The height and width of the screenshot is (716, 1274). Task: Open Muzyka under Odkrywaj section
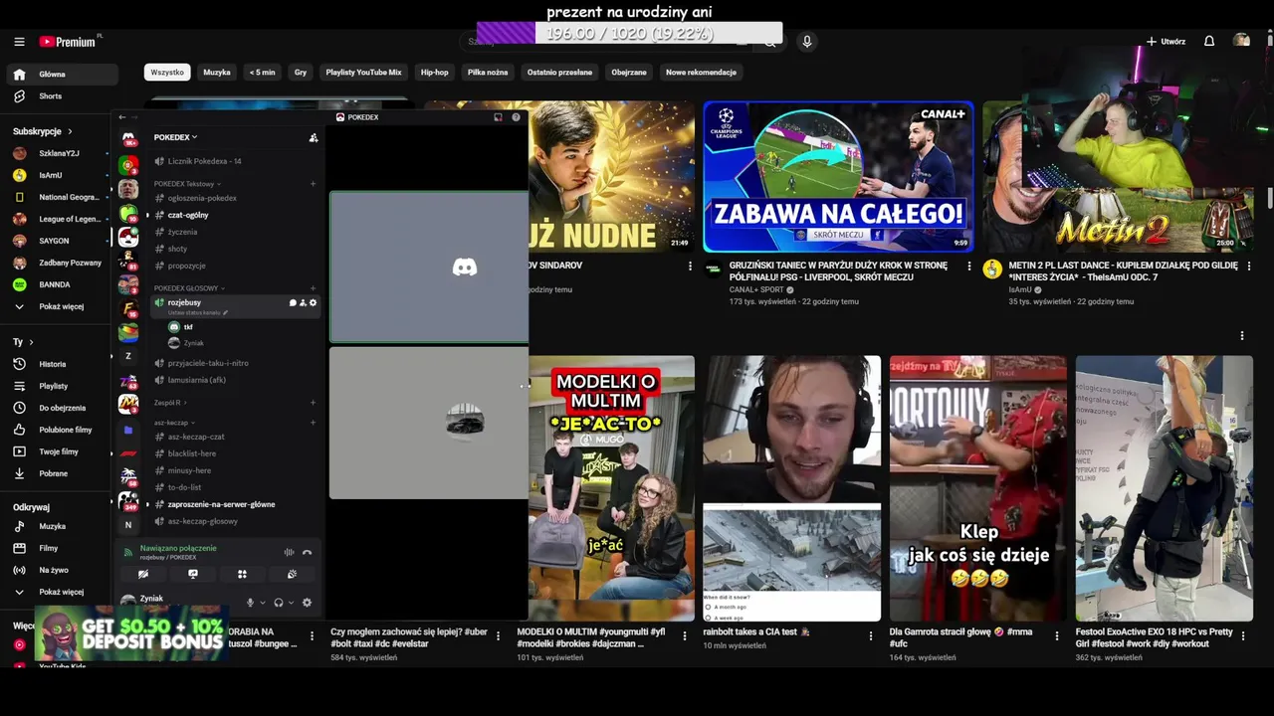pyautogui.click(x=52, y=526)
